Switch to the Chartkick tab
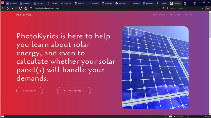This screenshot has height=118, width=211. click(52, 3)
